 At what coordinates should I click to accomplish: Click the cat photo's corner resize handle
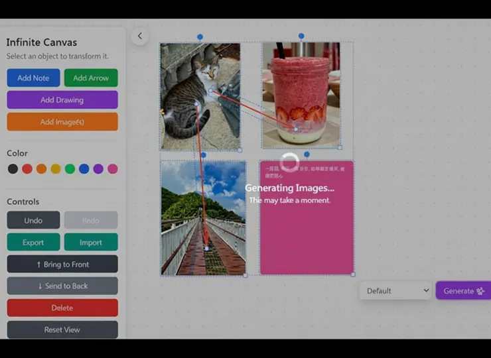240,150
